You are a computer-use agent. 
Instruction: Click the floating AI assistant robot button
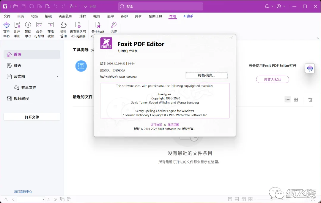(x=310, y=68)
